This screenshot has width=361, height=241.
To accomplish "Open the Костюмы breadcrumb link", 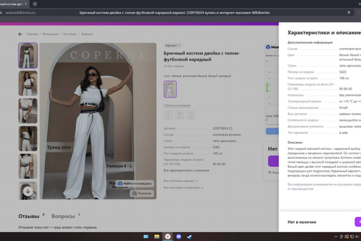I will click(x=70, y=34).
